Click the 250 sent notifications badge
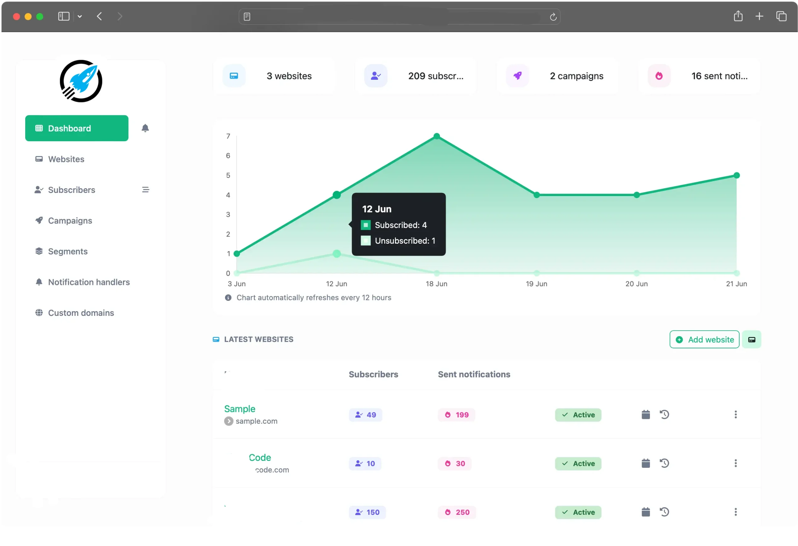The height and width of the screenshot is (546, 798). click(x=457, y=512)
